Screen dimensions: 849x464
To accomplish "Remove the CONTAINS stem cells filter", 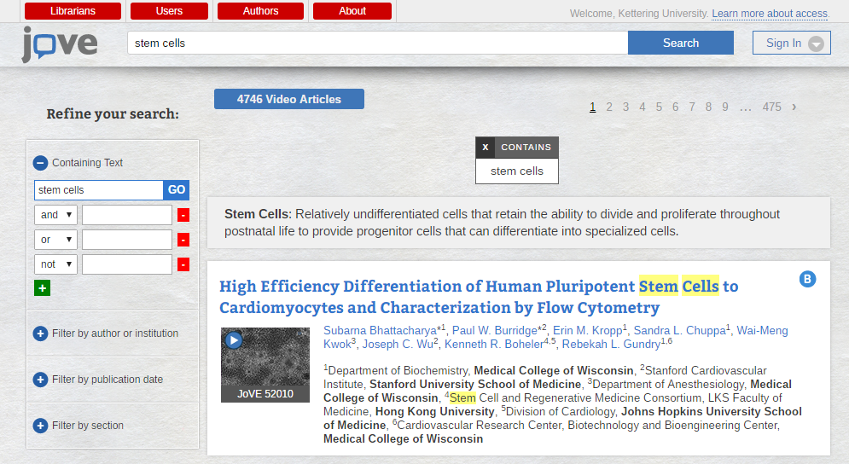I will pyautogui.click(x=486, y=148).
